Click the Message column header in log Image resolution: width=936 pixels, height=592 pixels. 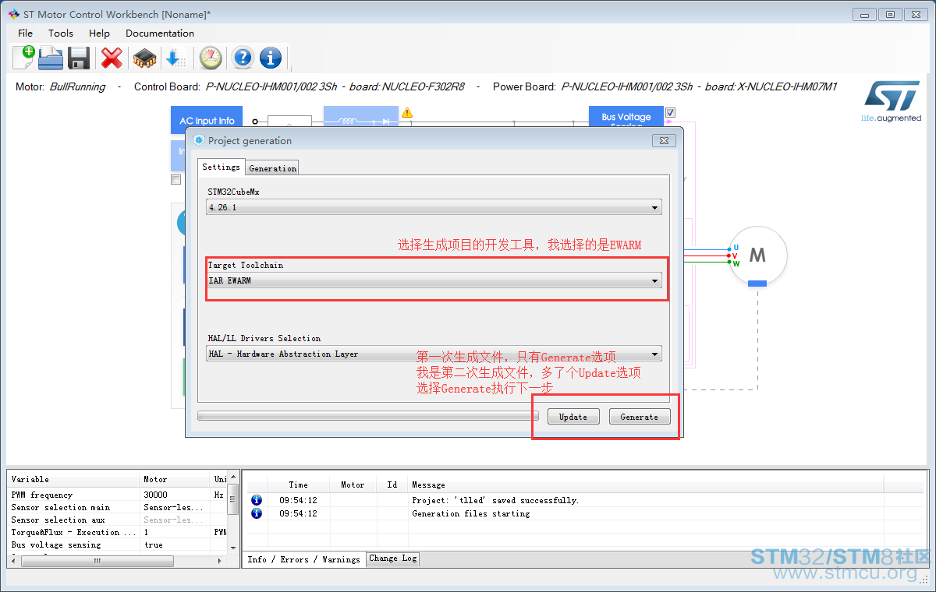click(x=646, y=485)
